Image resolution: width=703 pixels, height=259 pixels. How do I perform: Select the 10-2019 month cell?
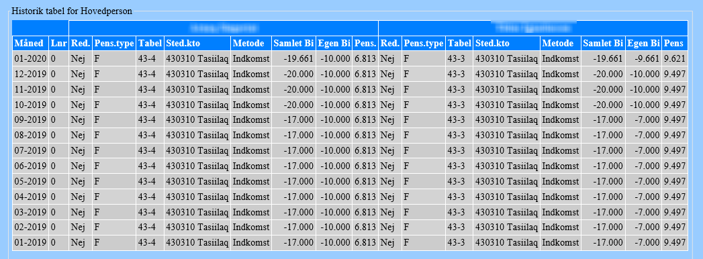(x=30, y=105)
